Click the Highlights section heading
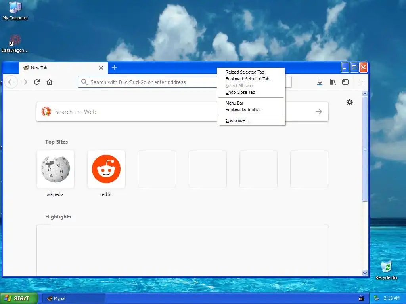The height and width of the screenshot is (304, 406). click(58, 217)
